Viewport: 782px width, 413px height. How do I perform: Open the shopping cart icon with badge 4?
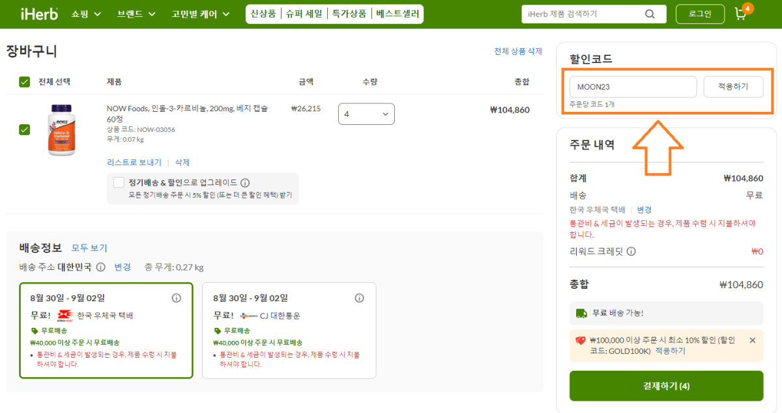[x=742, y=14]
